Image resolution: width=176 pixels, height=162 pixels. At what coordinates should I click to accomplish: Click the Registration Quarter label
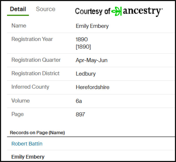[x=36, y=60]
